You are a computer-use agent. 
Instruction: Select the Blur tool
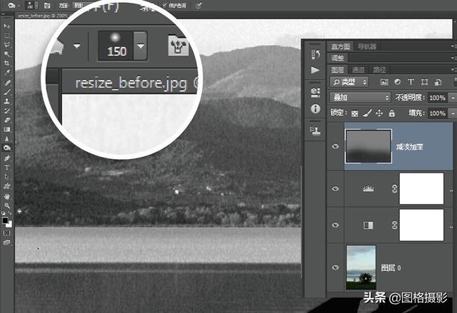[6, 139]
